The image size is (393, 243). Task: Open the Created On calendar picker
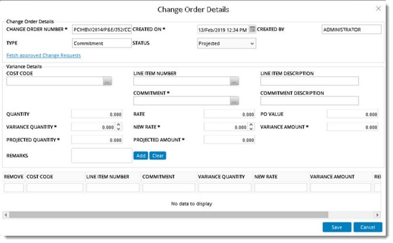[x=253, y=29]
